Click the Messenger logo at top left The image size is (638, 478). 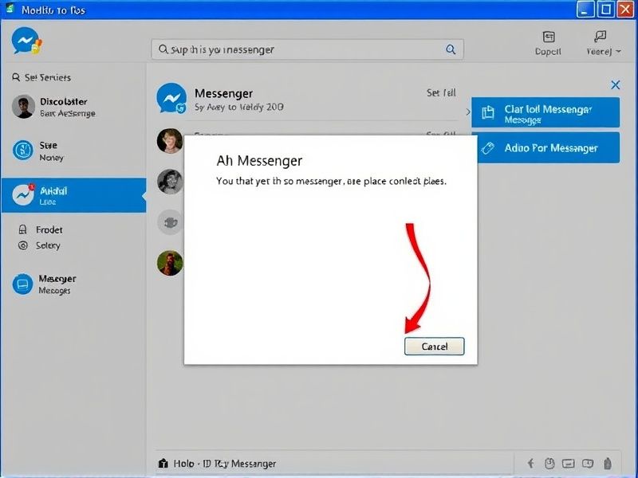[x=26, y=41]
